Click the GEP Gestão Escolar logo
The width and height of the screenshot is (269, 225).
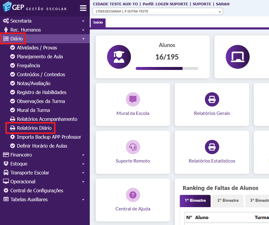tap(35, 8)
